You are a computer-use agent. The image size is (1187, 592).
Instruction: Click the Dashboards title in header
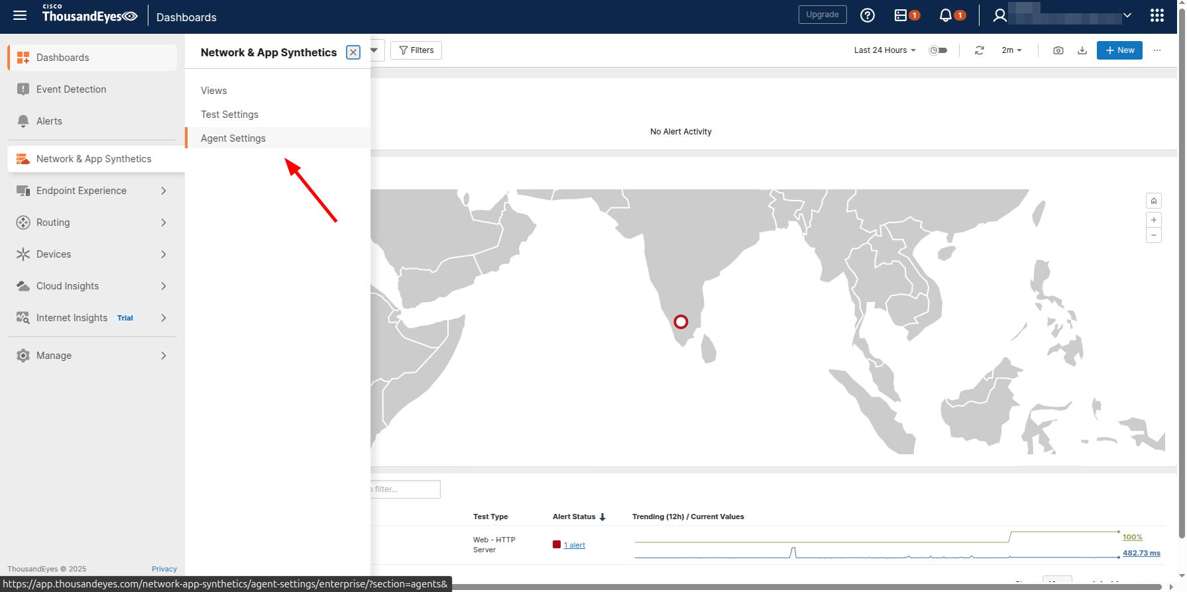(186, 17)
